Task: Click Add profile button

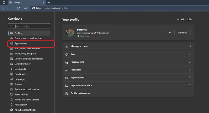Action: [x=184, y=19]
